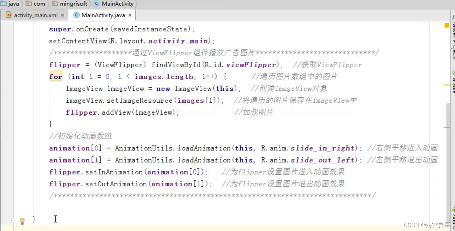
Task: Click the Android icon in right sidebar
Action: point(453,210)
